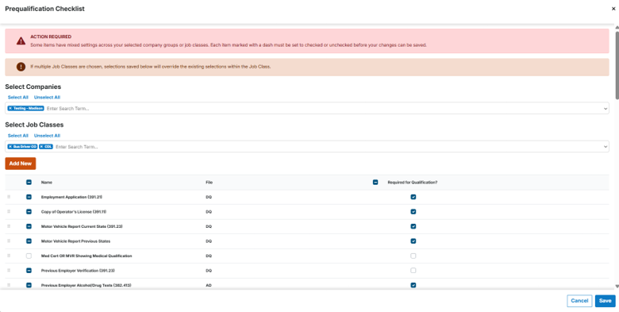Click the scrollbar up arrow

point(617,27)
